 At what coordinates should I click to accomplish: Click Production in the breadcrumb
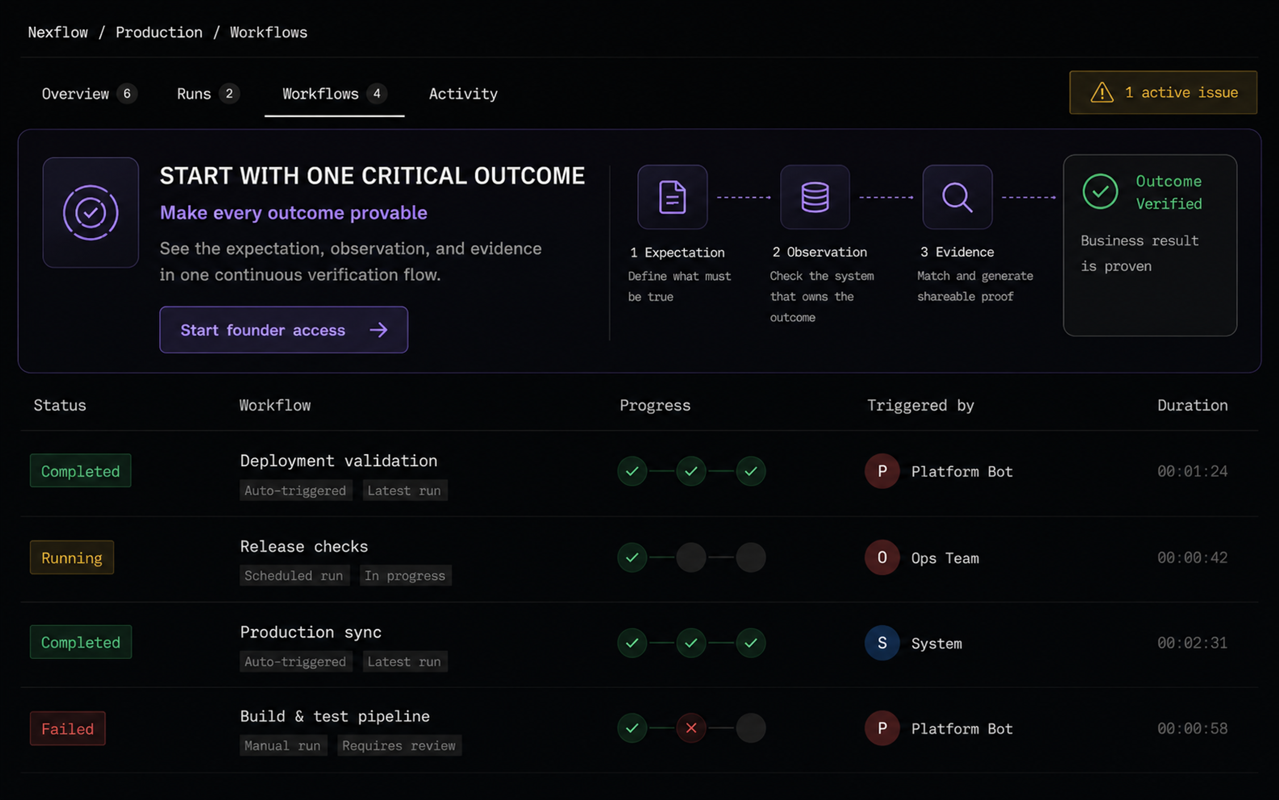(159, 32)
